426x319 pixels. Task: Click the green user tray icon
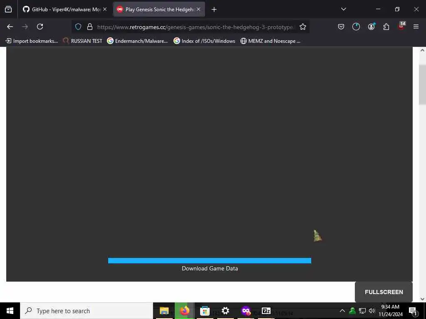pyautogui.click(x=352, y=311)
